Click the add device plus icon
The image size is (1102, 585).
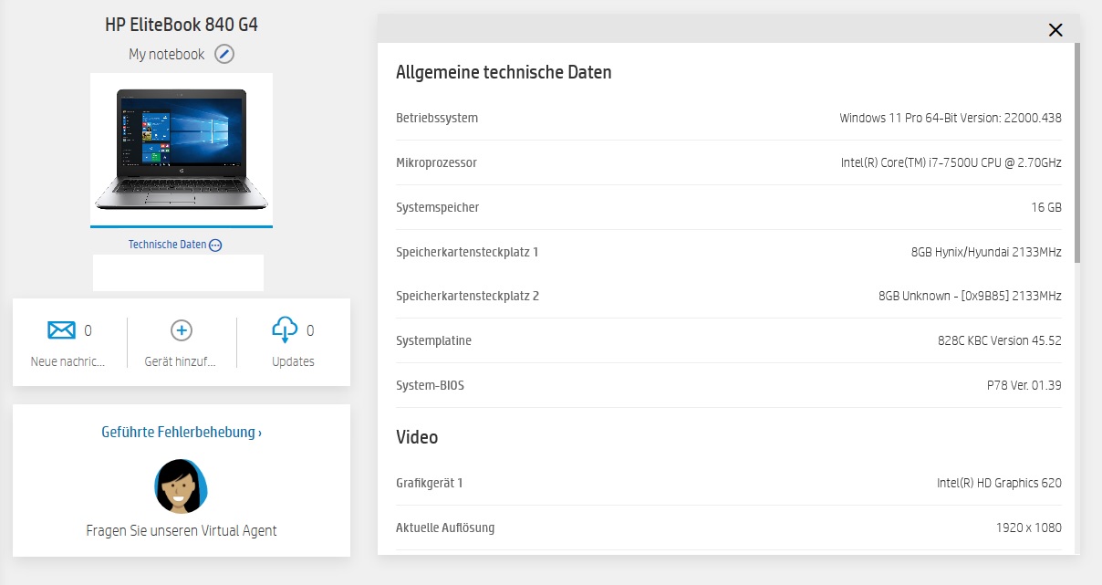tap(182, 330)
